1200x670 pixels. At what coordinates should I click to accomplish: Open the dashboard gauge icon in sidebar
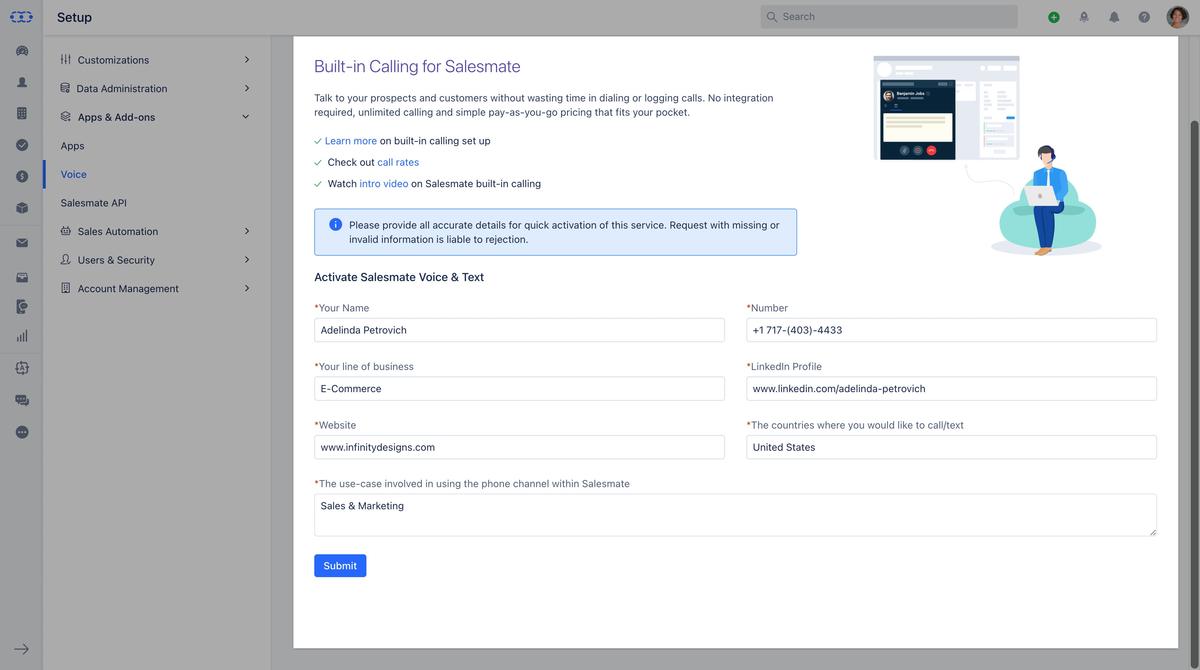click(x=22, y=51)
